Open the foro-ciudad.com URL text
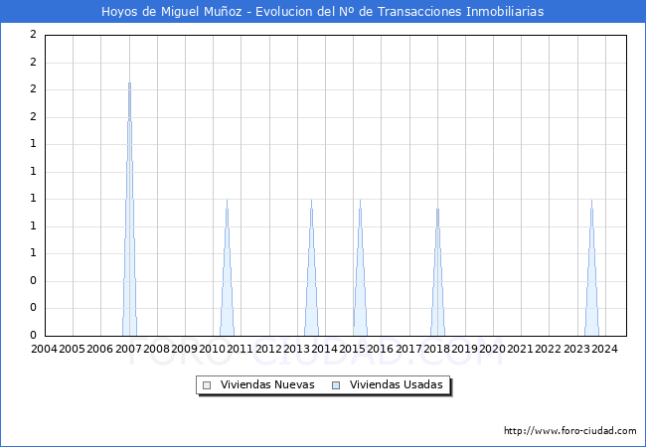 click(x=570, y=430)
